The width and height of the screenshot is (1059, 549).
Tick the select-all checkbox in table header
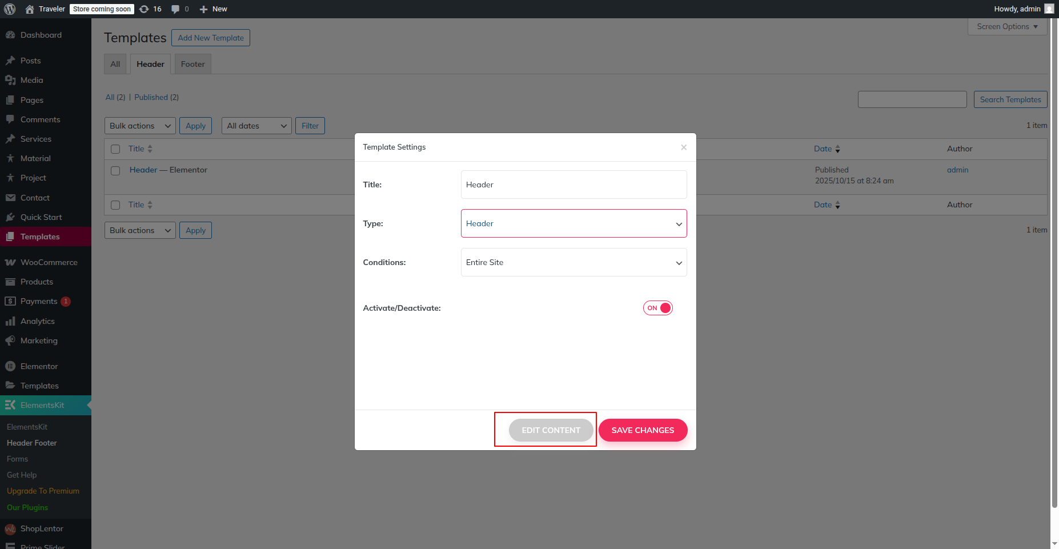(x=115, y=149)
